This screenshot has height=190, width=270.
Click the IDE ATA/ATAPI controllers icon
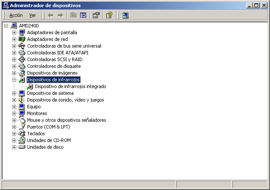coord(22,53)
